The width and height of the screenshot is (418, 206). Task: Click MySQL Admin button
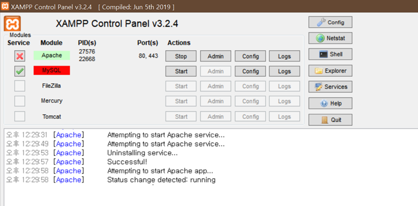(x=216, y=71)
